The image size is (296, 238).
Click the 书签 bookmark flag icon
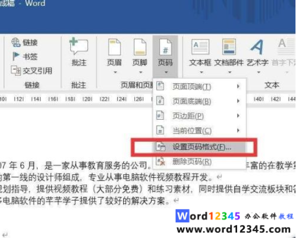point(16,56)
